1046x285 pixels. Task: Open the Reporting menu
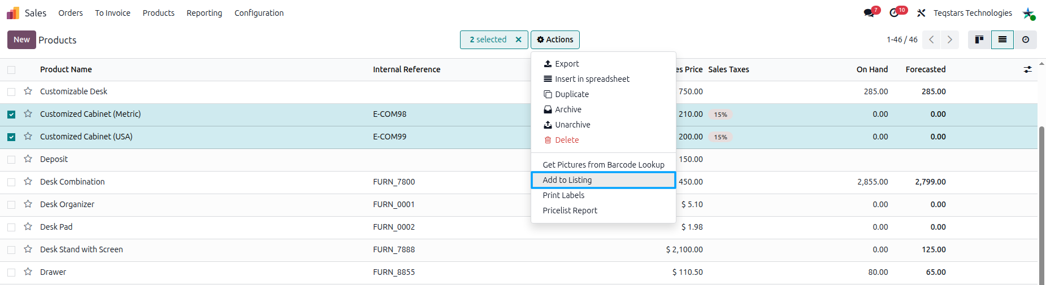pos(204,13)
